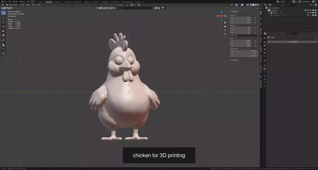Switch to the UV Editing workspace tab
Viewport: 318px width, 170px height.
[x=67, y=2]
